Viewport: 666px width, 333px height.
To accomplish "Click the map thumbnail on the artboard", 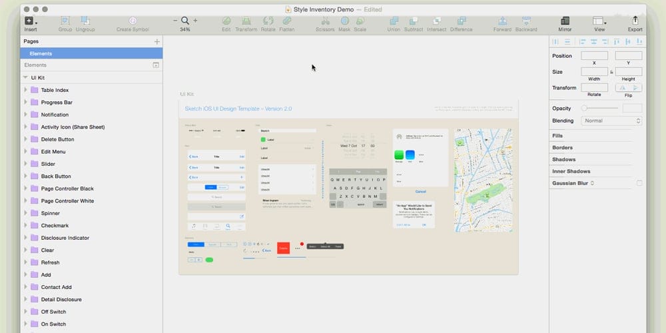I will point(483,180).
